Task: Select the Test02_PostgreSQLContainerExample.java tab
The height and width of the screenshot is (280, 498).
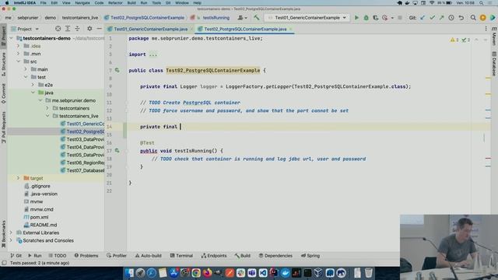Action: coord(245,29)
